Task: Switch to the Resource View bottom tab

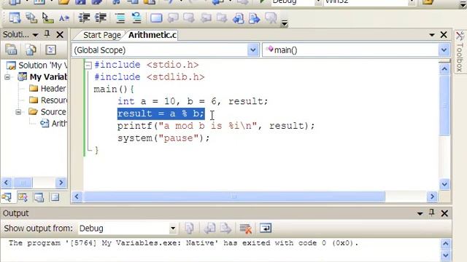Action: pos(55,197)
